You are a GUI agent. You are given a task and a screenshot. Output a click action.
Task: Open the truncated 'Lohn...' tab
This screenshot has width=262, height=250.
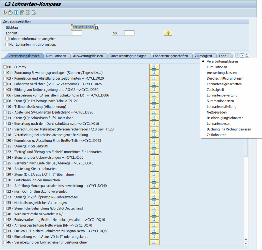click(224, 56)
